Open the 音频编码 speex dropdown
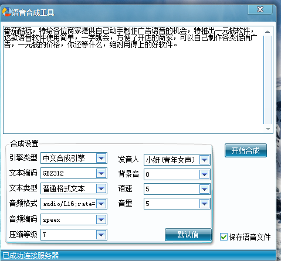The image size is (281, 261). (x=101, y=219)
